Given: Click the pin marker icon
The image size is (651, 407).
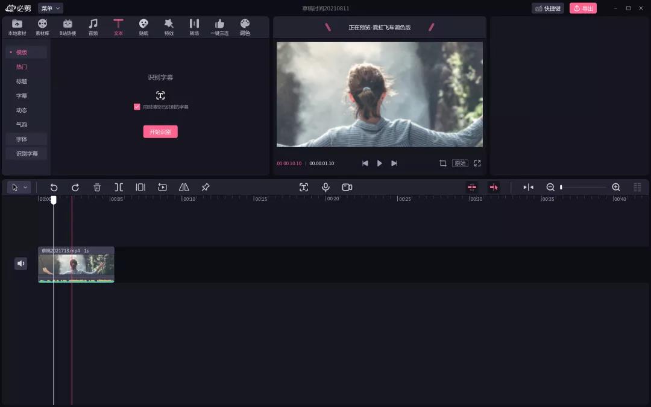Looking at the screenshot, I should (206, 188).
